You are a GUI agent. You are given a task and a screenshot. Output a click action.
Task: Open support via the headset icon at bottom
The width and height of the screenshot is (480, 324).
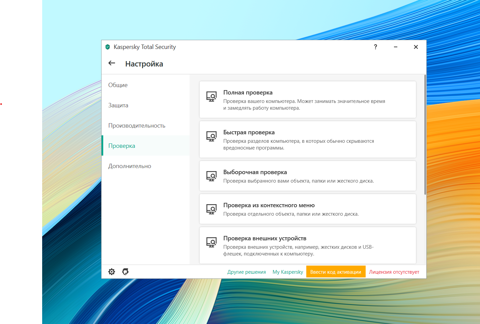pos(125,272)
